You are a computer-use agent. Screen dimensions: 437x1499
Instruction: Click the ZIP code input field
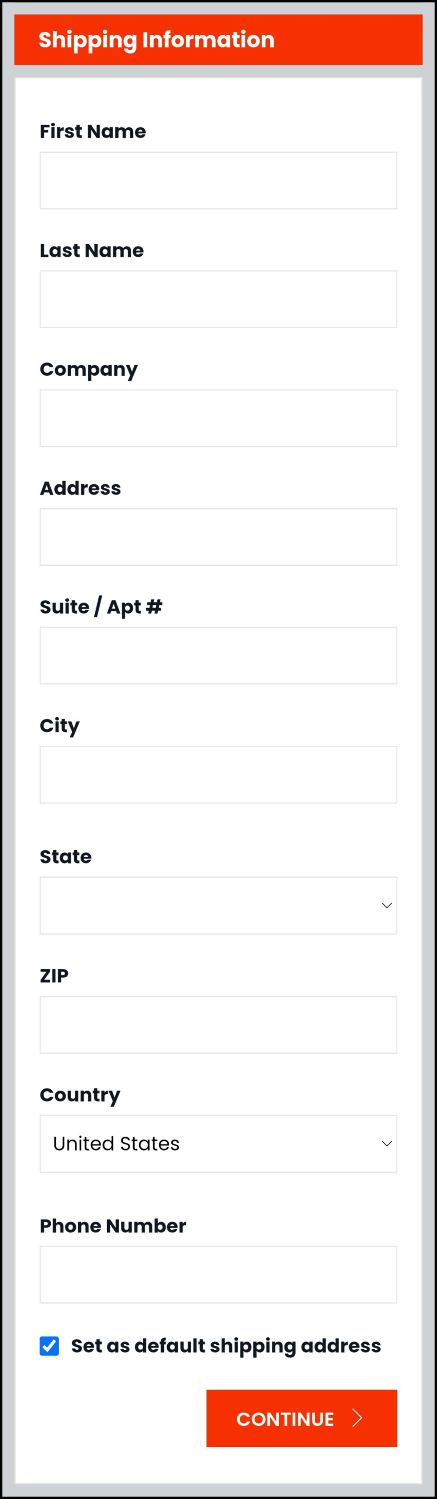(x=218, y=1024)
